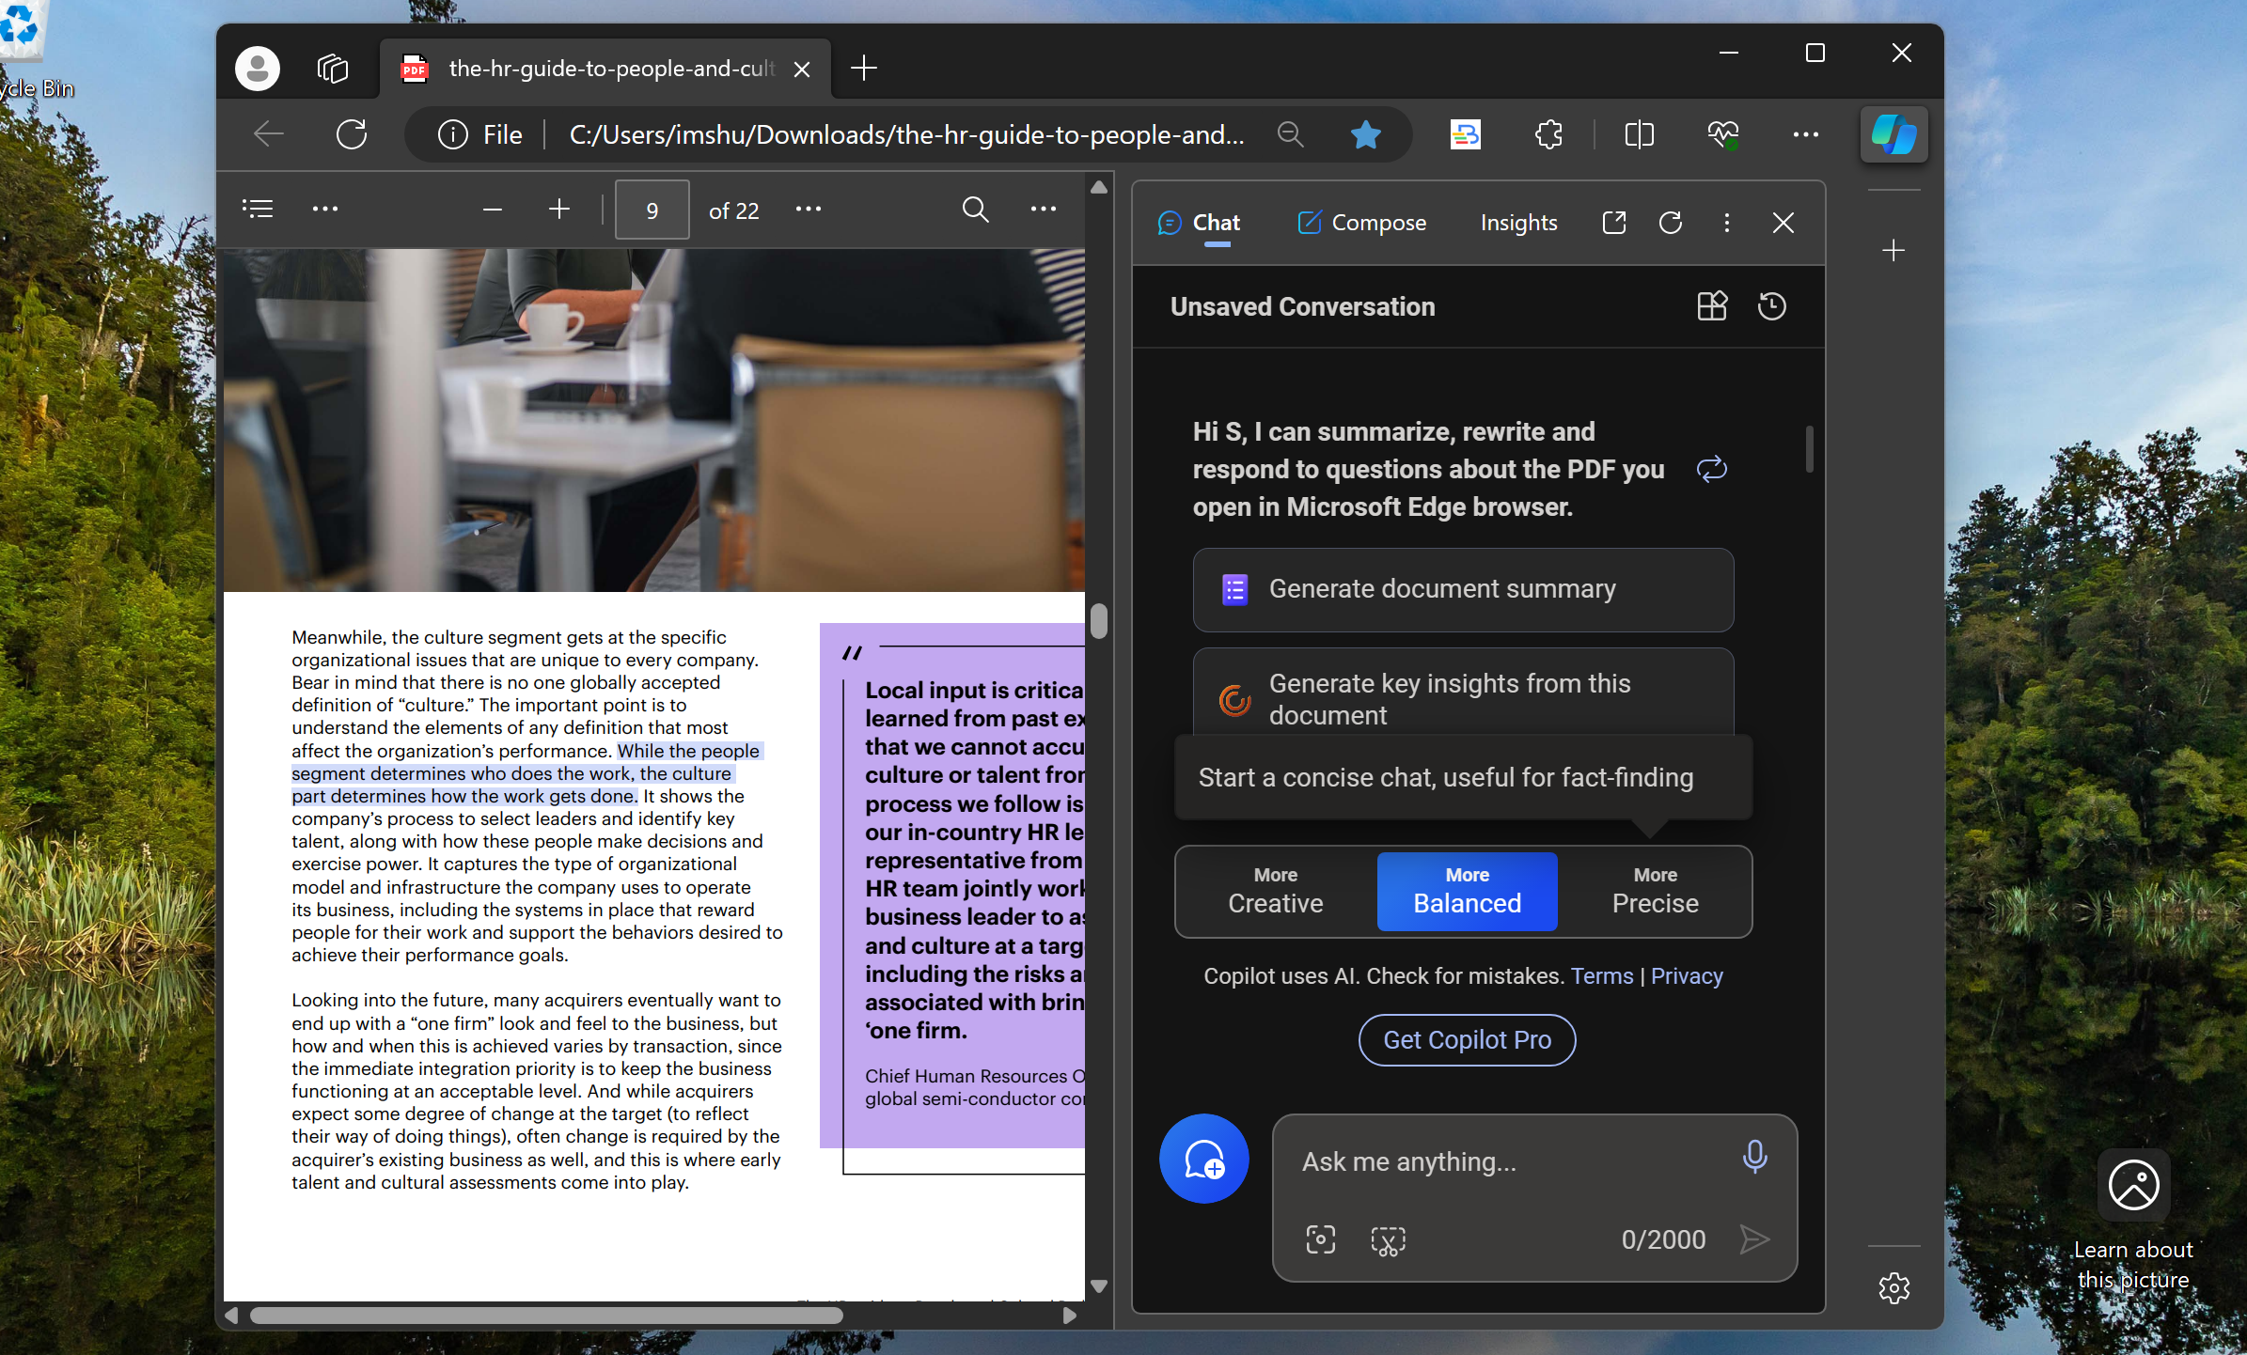View the File site information icon
Screen dimensions: 2247x1355
pyautogui.click(x=453, y=134)
